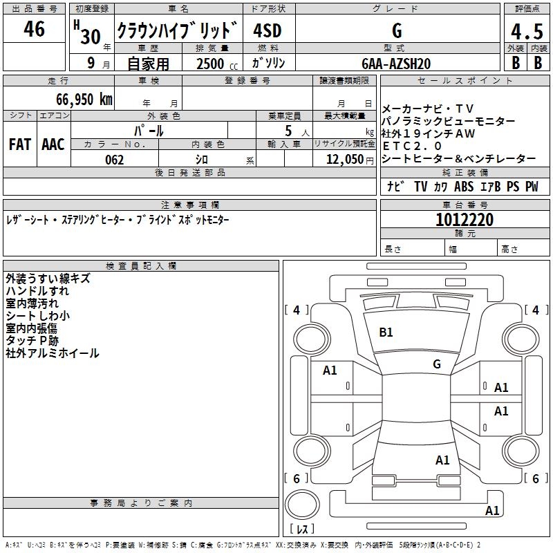Click the front-right wheel in the car diagram
553x553 pixels.
[x=523, y=337]
